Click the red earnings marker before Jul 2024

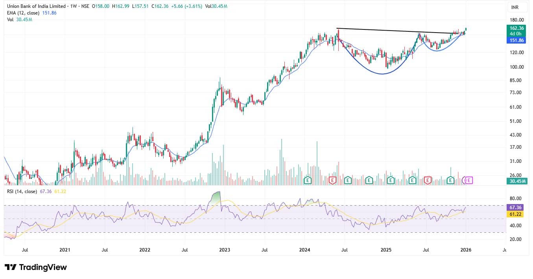332,180
